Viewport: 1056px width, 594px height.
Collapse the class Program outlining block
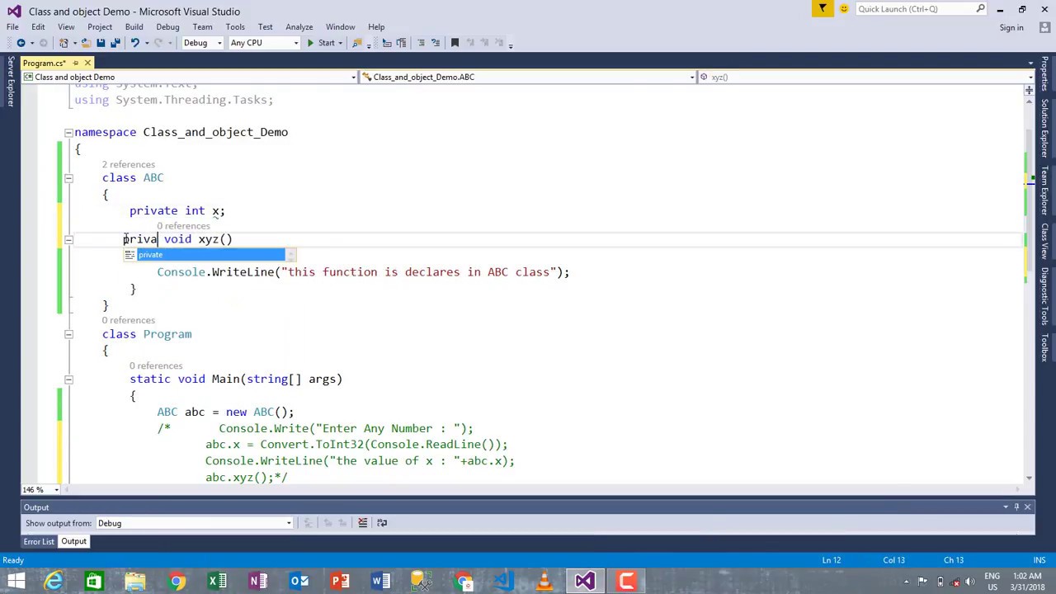click(x=68, y=334)
